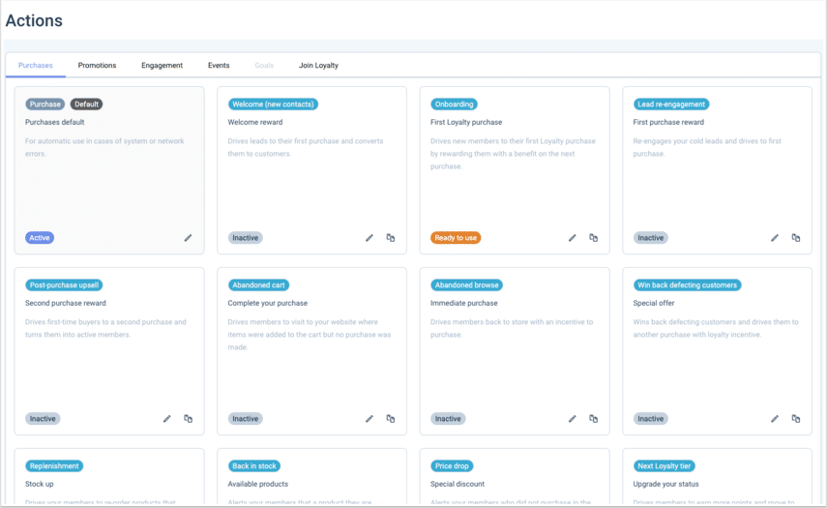827x508 pixels.
Task: Click the First purchase reward title
Action: click(668, 122)
